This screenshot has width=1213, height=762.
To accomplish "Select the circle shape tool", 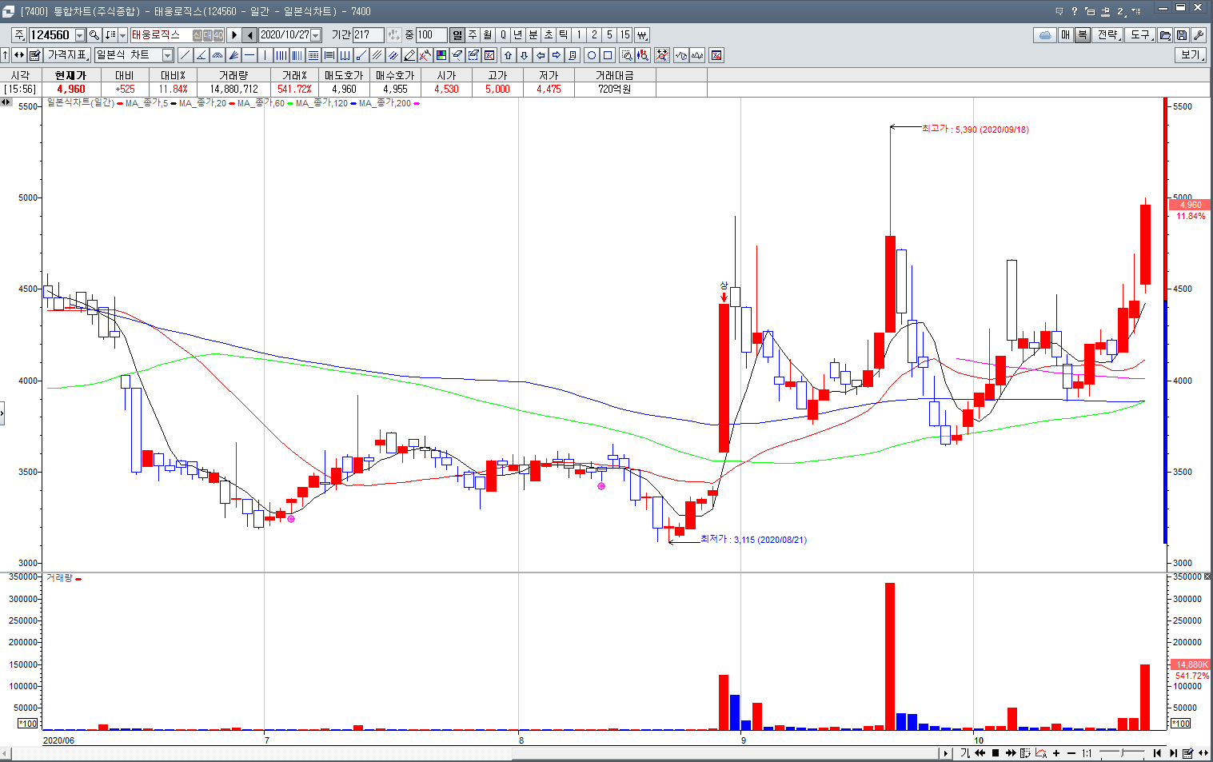I will pyautogui.click(x=591, y=55).
